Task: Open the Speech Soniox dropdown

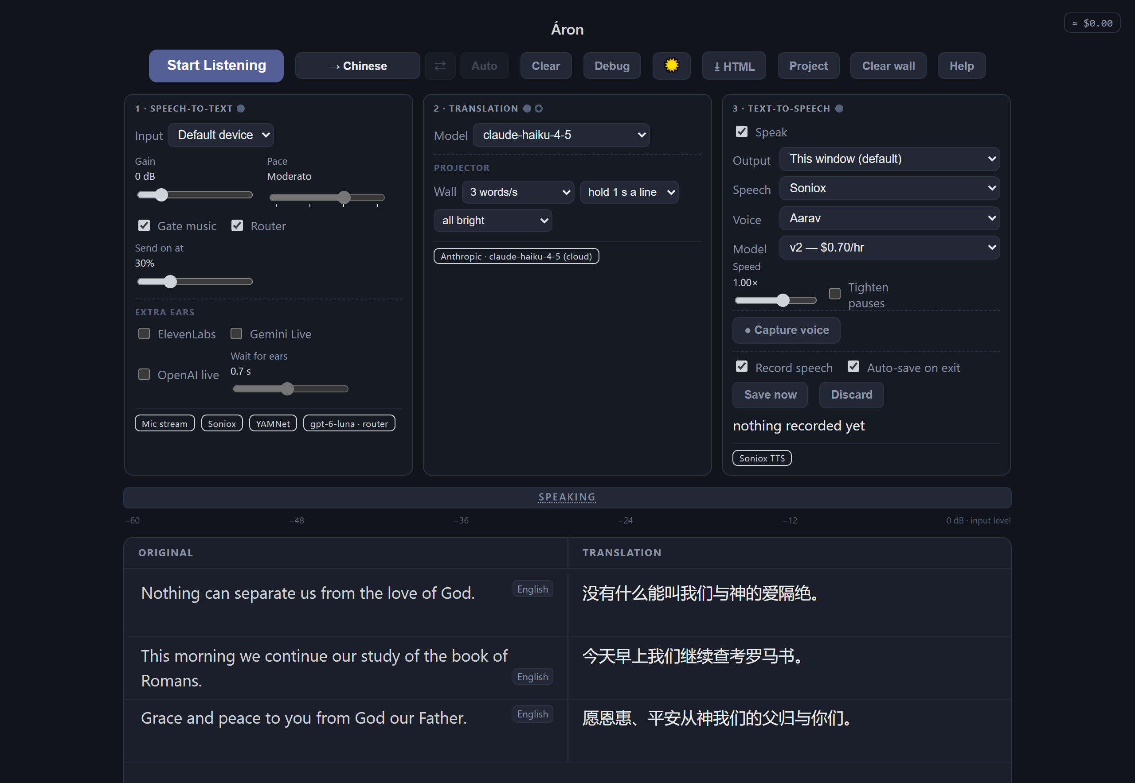Action: (x=889, y=188)
